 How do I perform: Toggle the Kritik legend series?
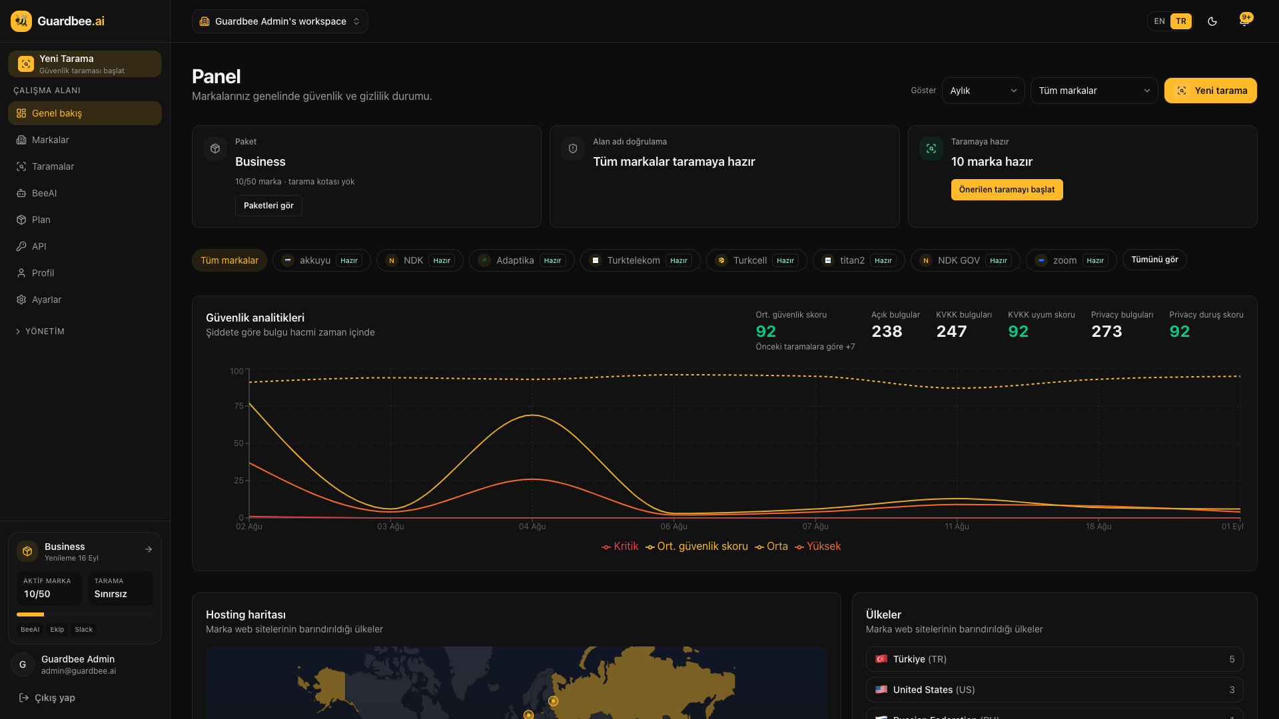click(x=620, y=547)
